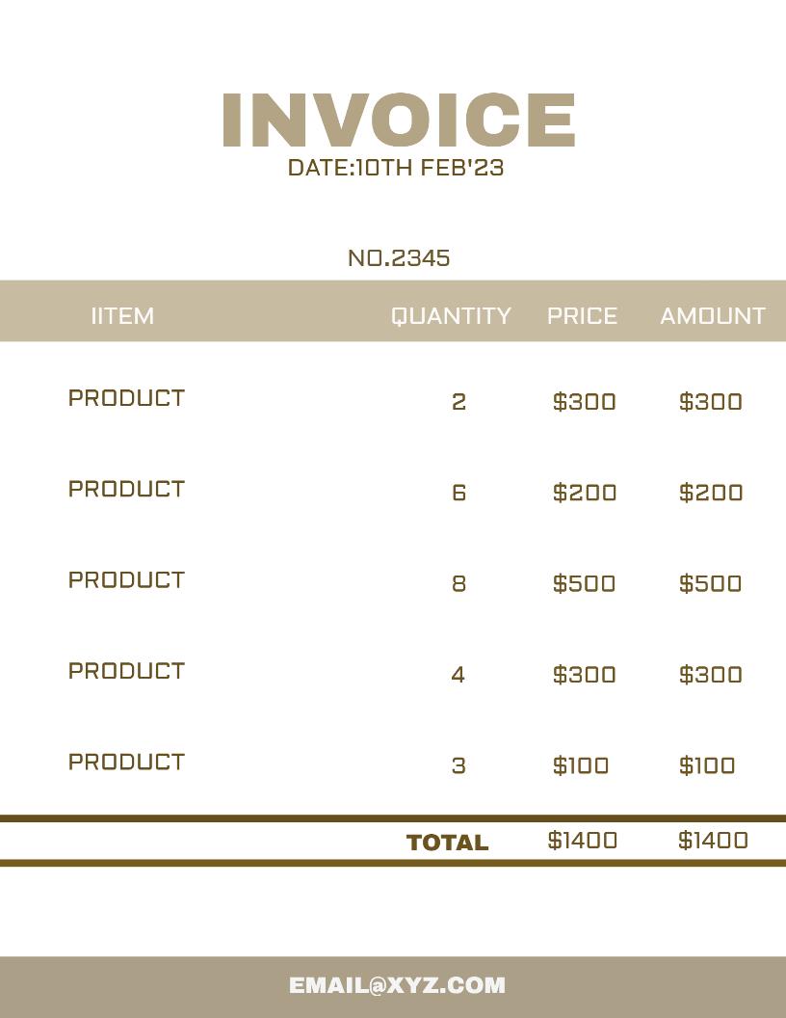
Task: Click the $100 price cell
Action: click(581, 765)
